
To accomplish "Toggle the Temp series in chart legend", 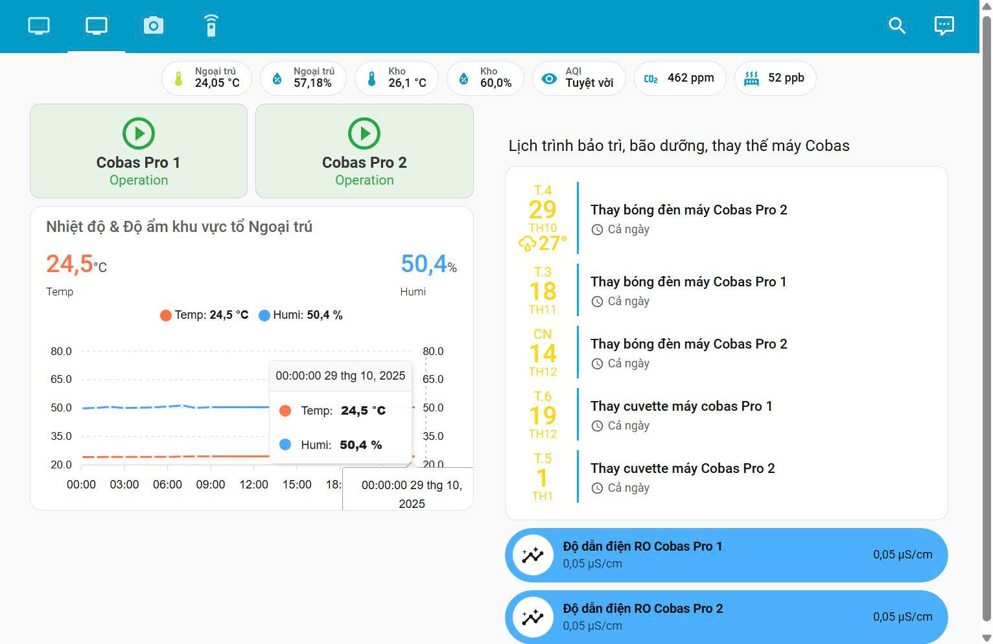I will 204,316.
